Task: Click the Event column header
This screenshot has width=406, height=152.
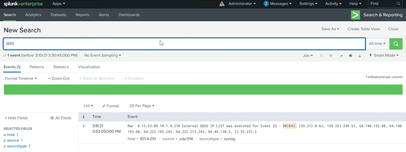Action: coord(133,117)
